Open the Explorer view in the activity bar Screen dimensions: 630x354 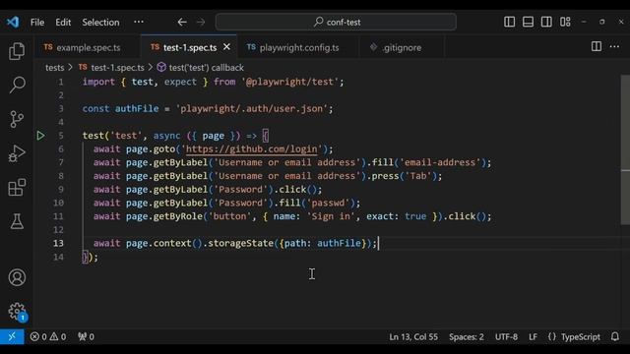[17, 51]
